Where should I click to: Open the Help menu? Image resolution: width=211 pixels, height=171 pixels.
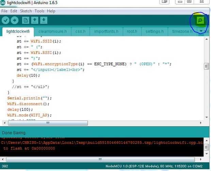(51, 11)
